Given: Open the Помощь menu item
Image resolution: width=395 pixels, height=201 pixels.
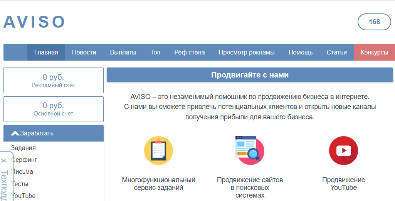Looking at the screenshot, I should point(301,53).
